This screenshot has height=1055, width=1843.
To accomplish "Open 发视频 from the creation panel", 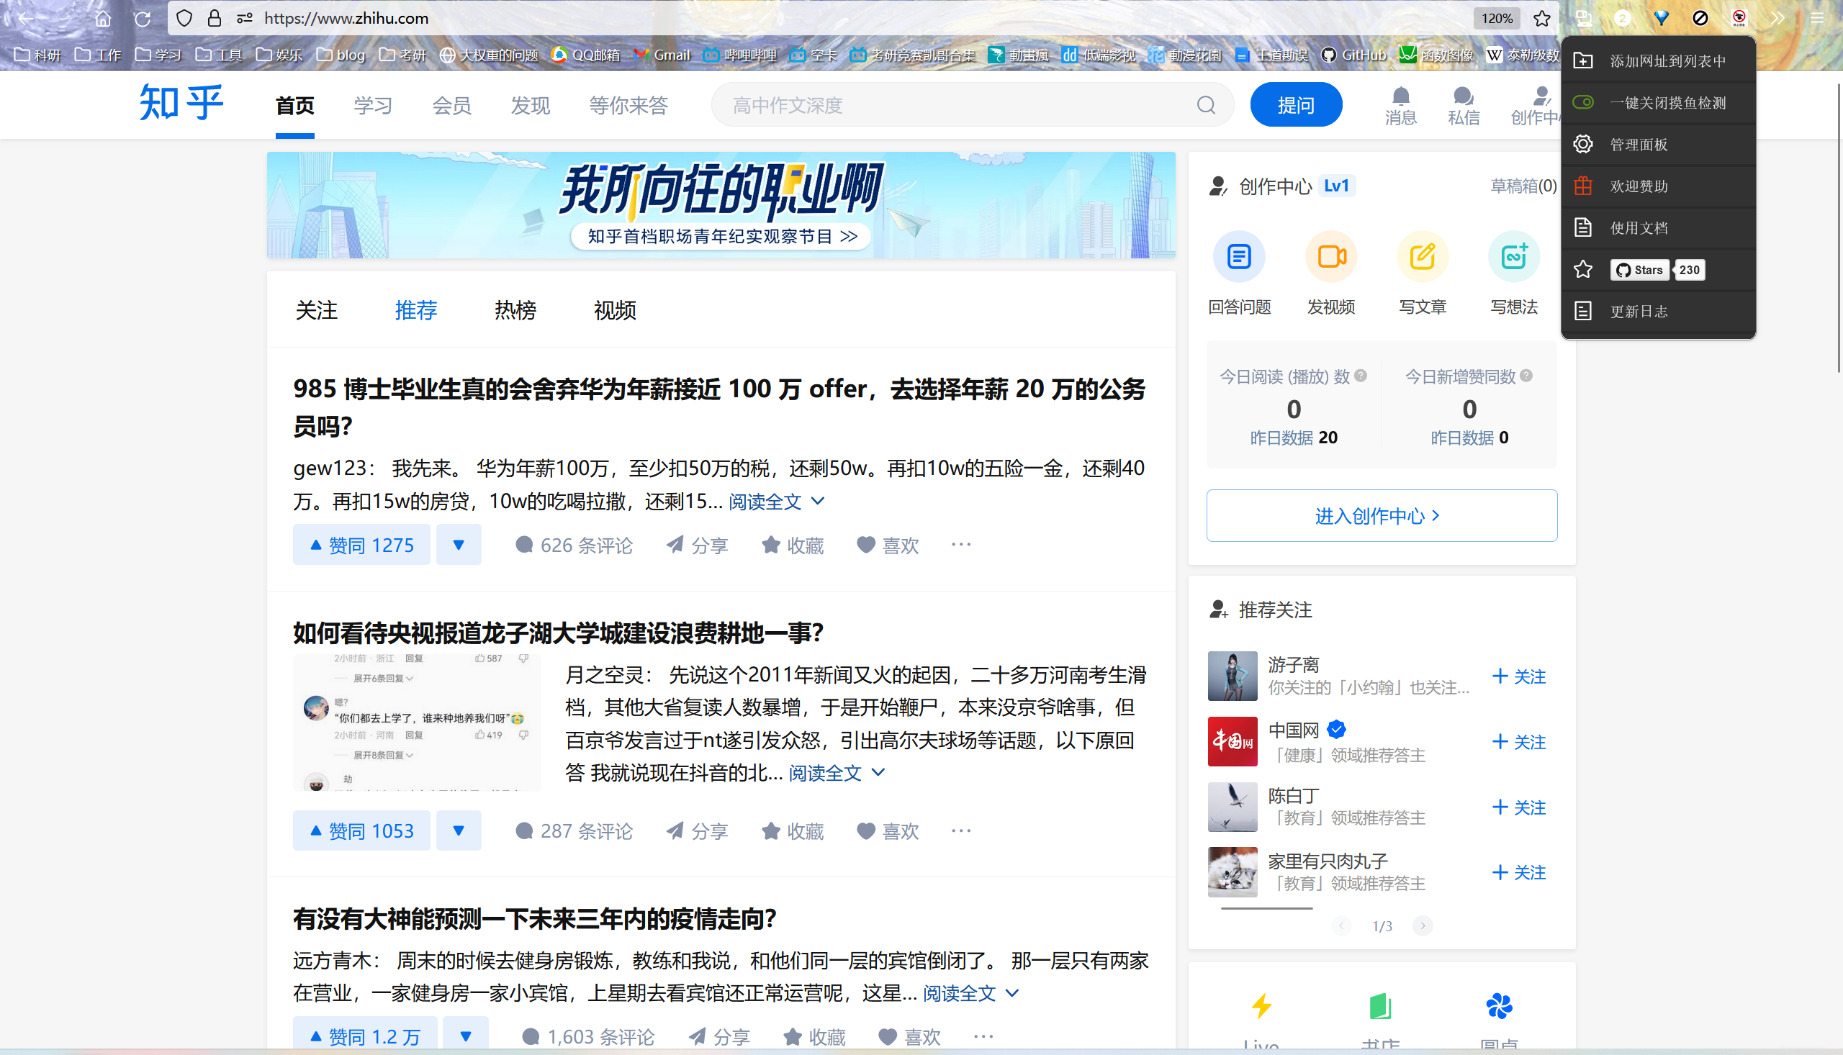I will pyautogui.click(x=1330, y=256).
